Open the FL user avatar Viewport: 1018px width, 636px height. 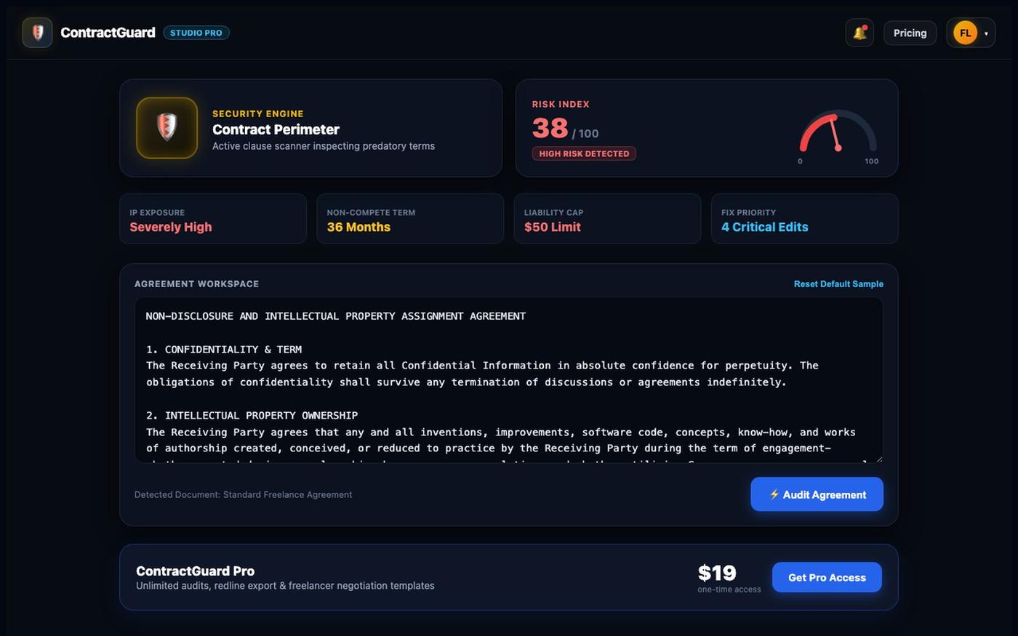pyautogui.click(x=965, y=33)
